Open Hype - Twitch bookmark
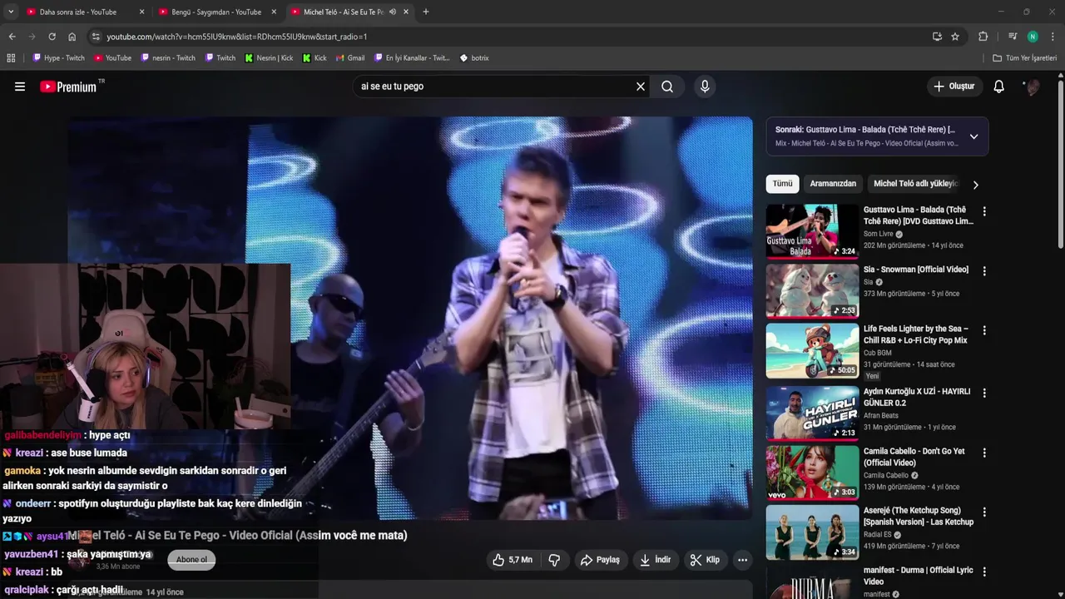 58,58
